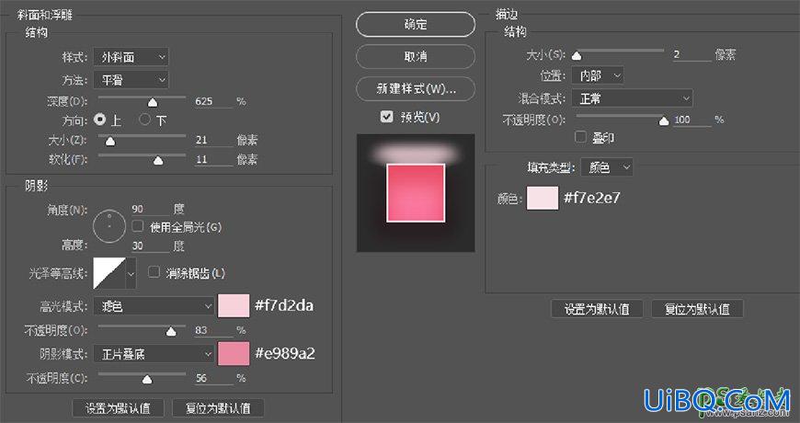
Task: Expand the gloss contour picker arrow
Action: click(x=131, y=273)
